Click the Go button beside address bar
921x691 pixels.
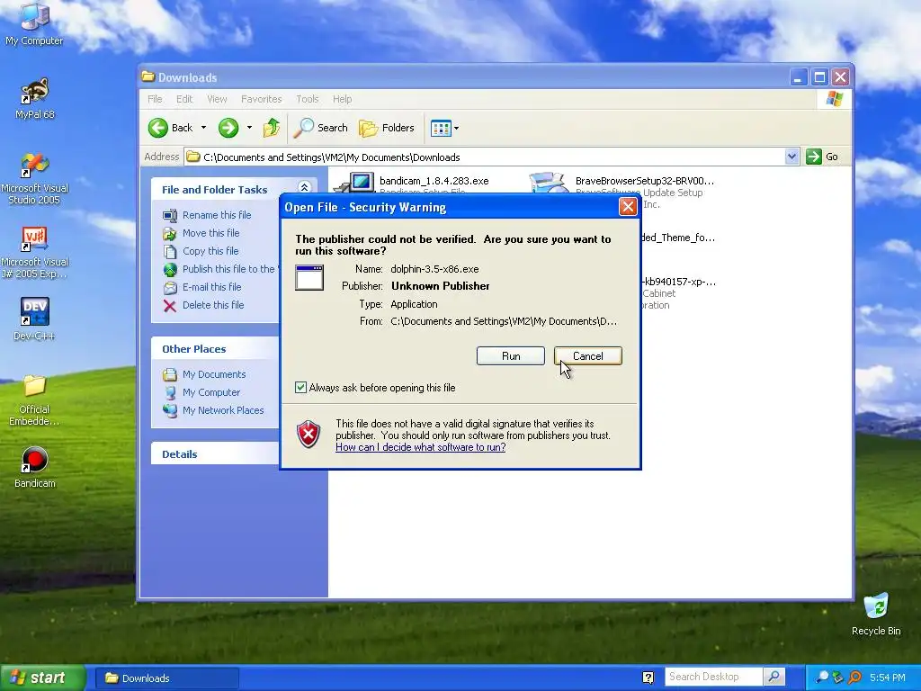822,157
